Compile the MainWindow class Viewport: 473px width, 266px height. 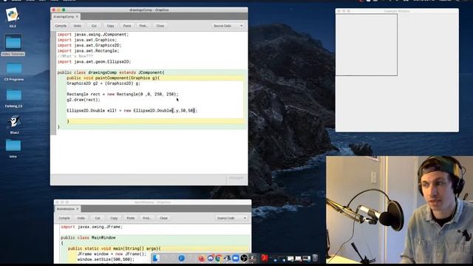(64, 218)
